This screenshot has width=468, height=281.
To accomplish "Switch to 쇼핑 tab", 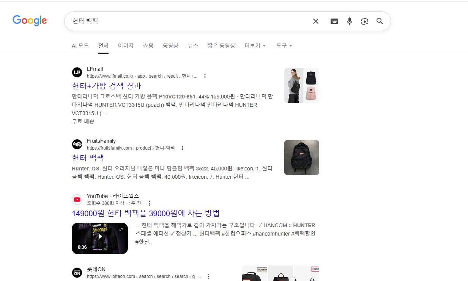I will point(148,46).
